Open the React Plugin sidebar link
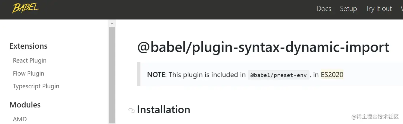Image resolution: width=403 pixels, height=124 pixels. coord(30,61)
